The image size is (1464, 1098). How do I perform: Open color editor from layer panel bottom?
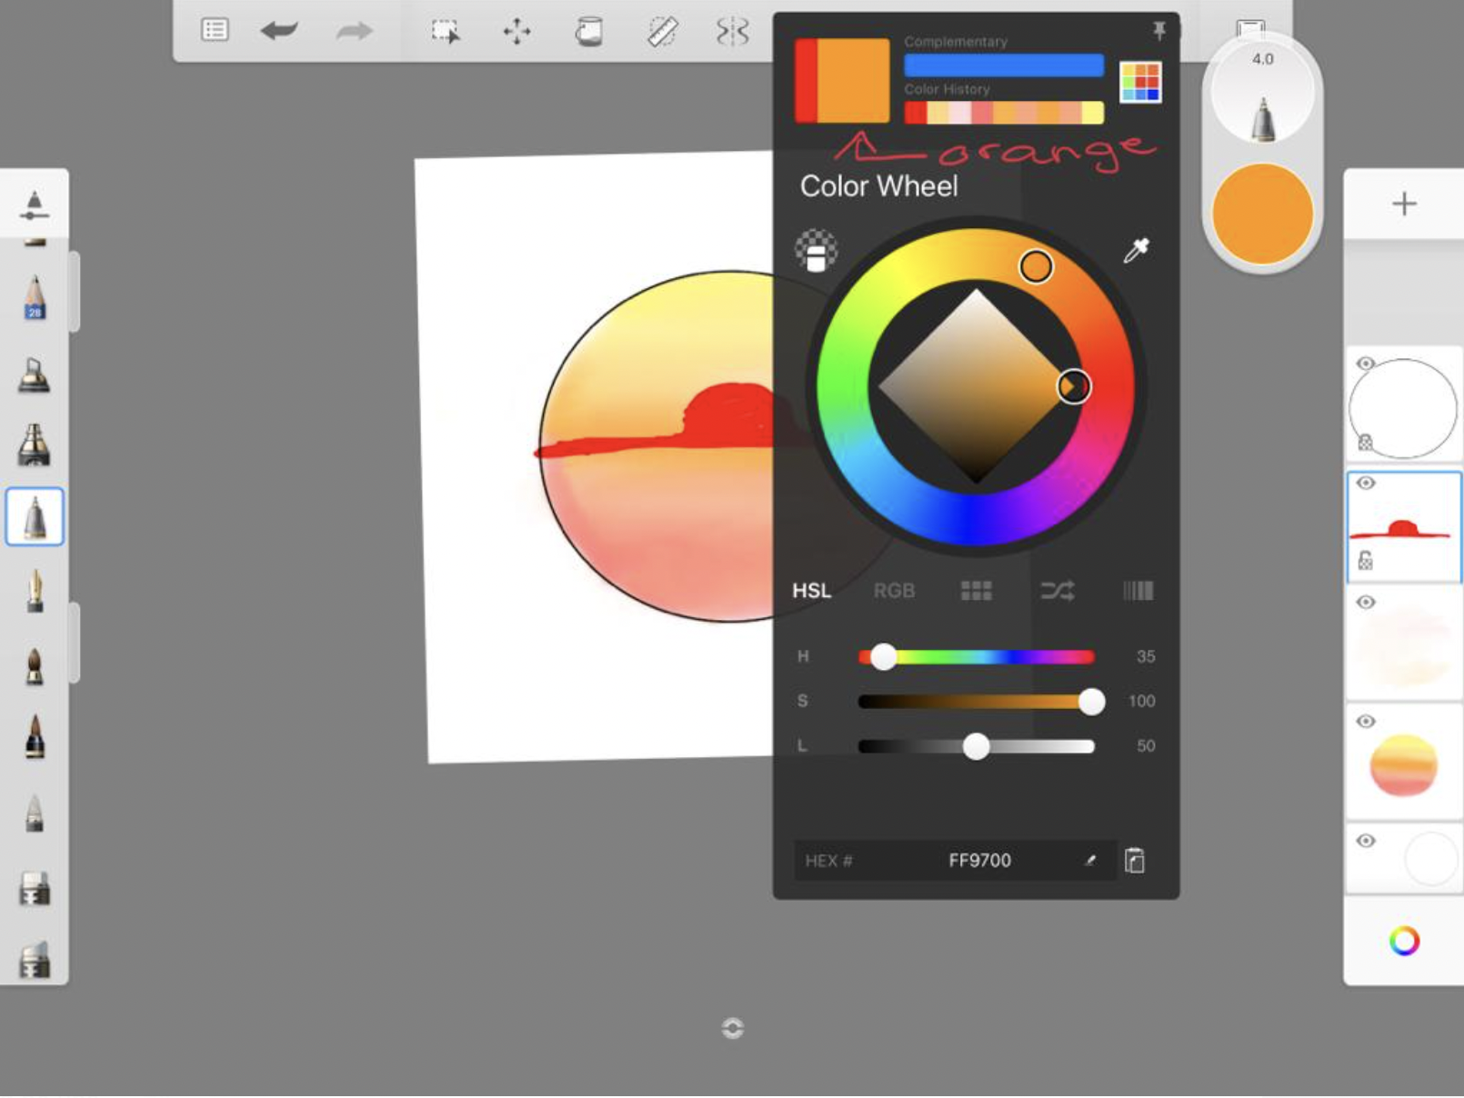1404,941
